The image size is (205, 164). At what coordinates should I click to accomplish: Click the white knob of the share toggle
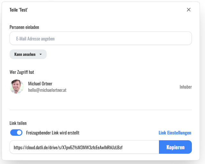[x=19, y=133]
